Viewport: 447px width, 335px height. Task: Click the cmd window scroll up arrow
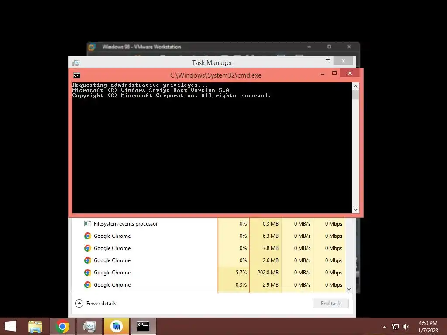pos(355,86)
